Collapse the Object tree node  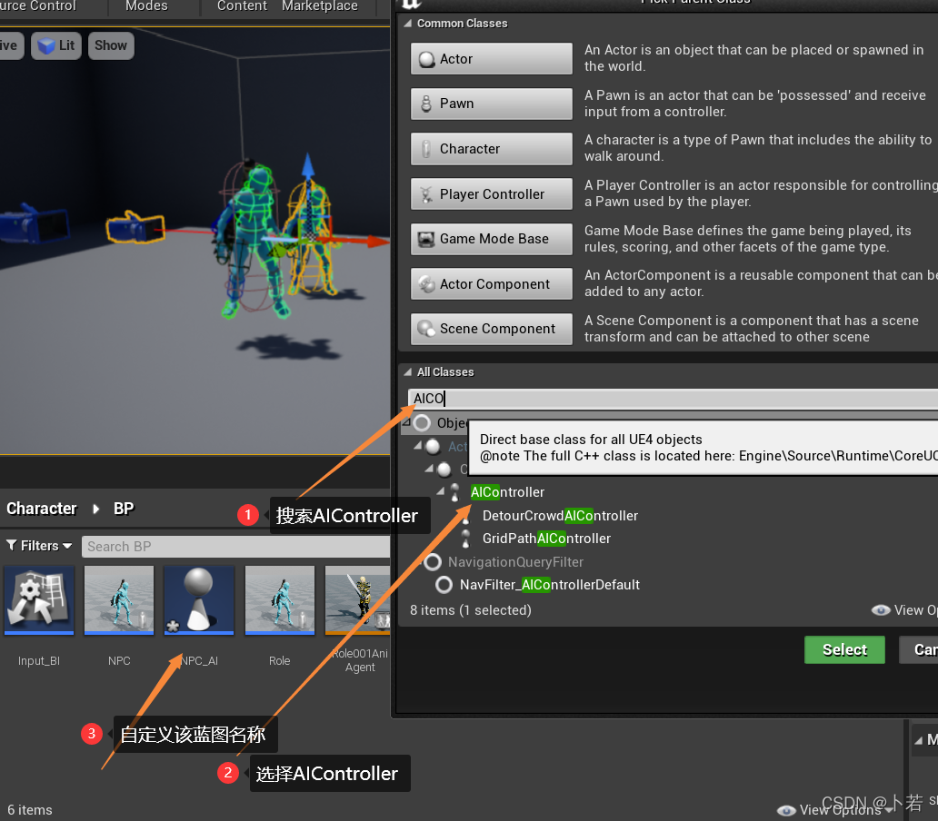point(406,422)
